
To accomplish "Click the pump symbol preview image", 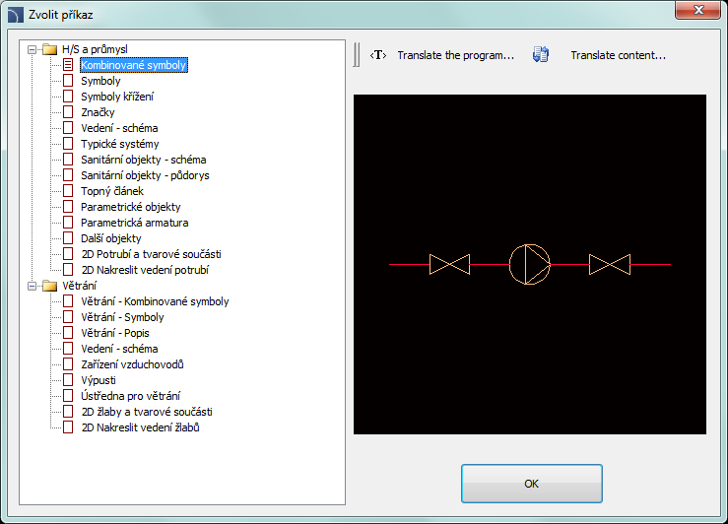I will (x=530, y=265).
